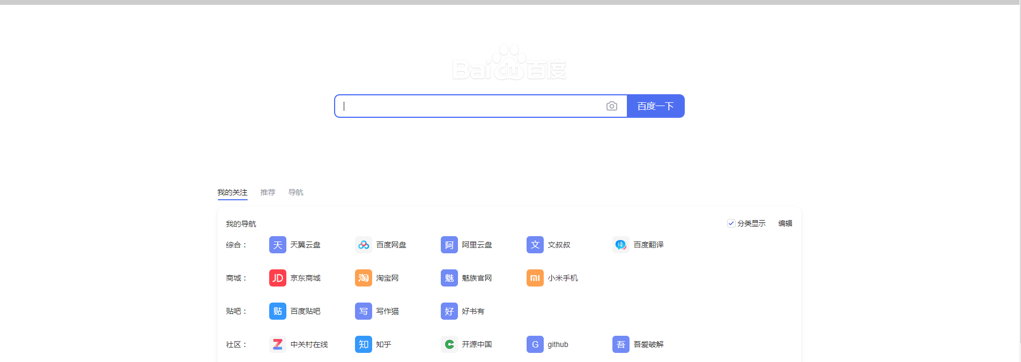Open the 好书有 icon
This screenshot has width=1021, height=362.
[449, 311]
